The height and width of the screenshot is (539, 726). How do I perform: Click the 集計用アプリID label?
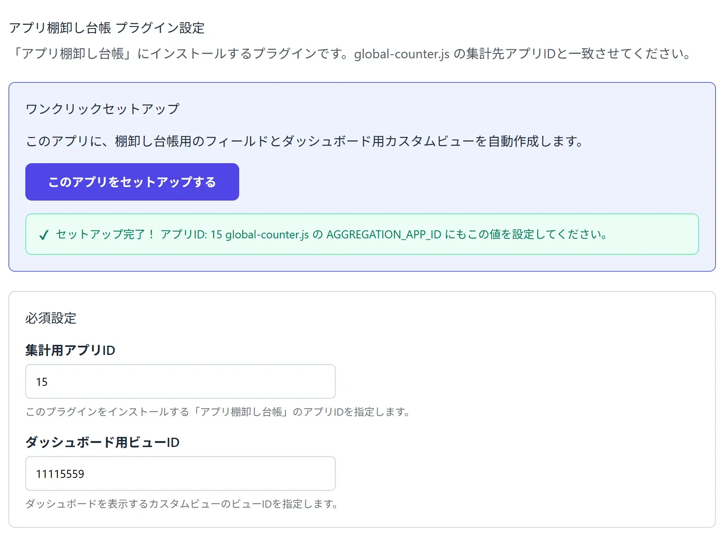point(70,350)
